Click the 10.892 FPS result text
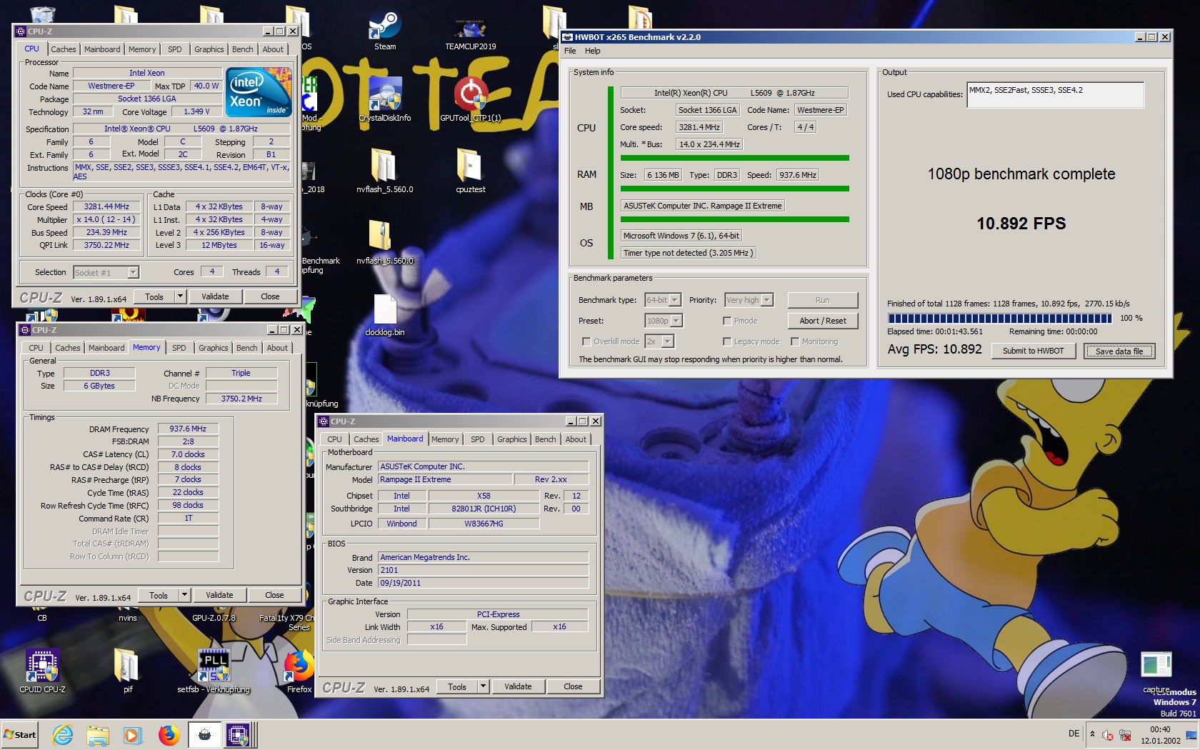Image resolution: width=1200 pixels, height=750 pixels. click(x=1021, y=224)
